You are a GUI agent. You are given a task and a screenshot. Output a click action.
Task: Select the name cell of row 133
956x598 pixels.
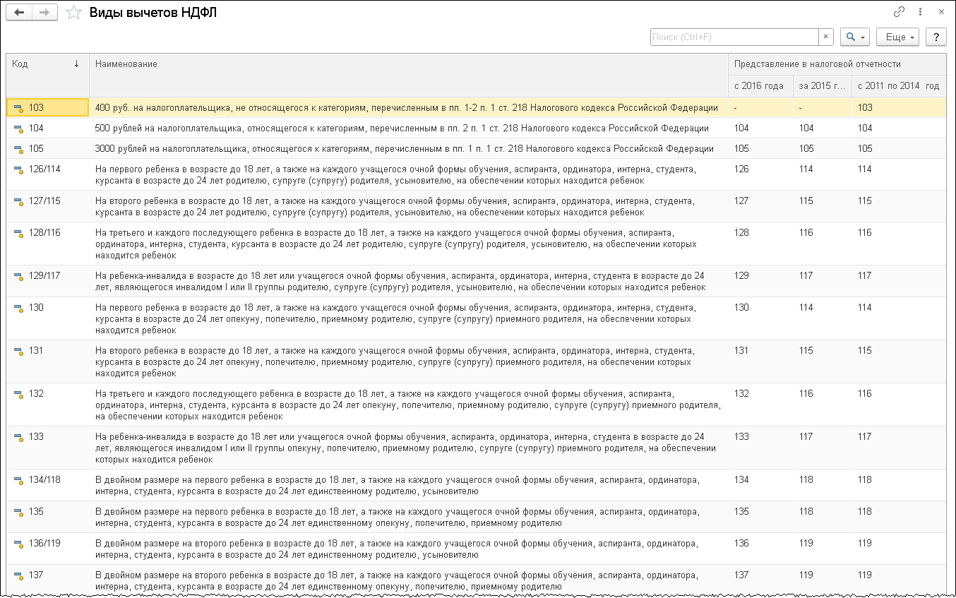(x=409, y=448)
